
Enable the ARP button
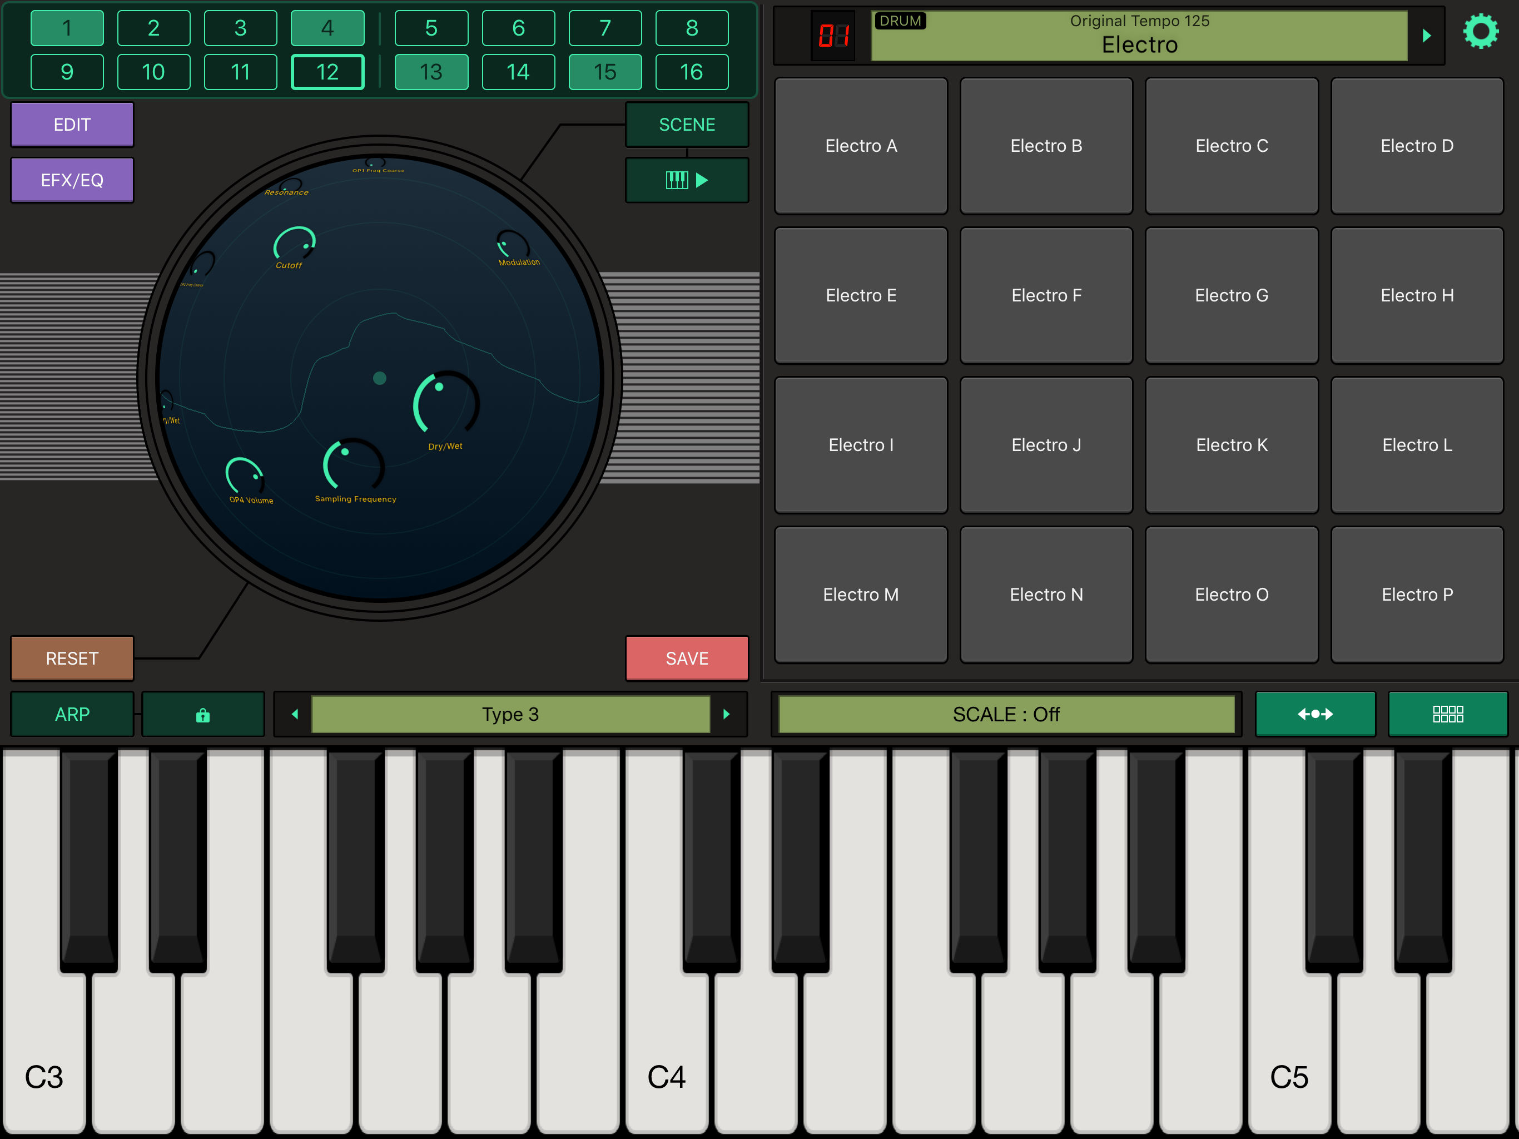click(72, 715)
